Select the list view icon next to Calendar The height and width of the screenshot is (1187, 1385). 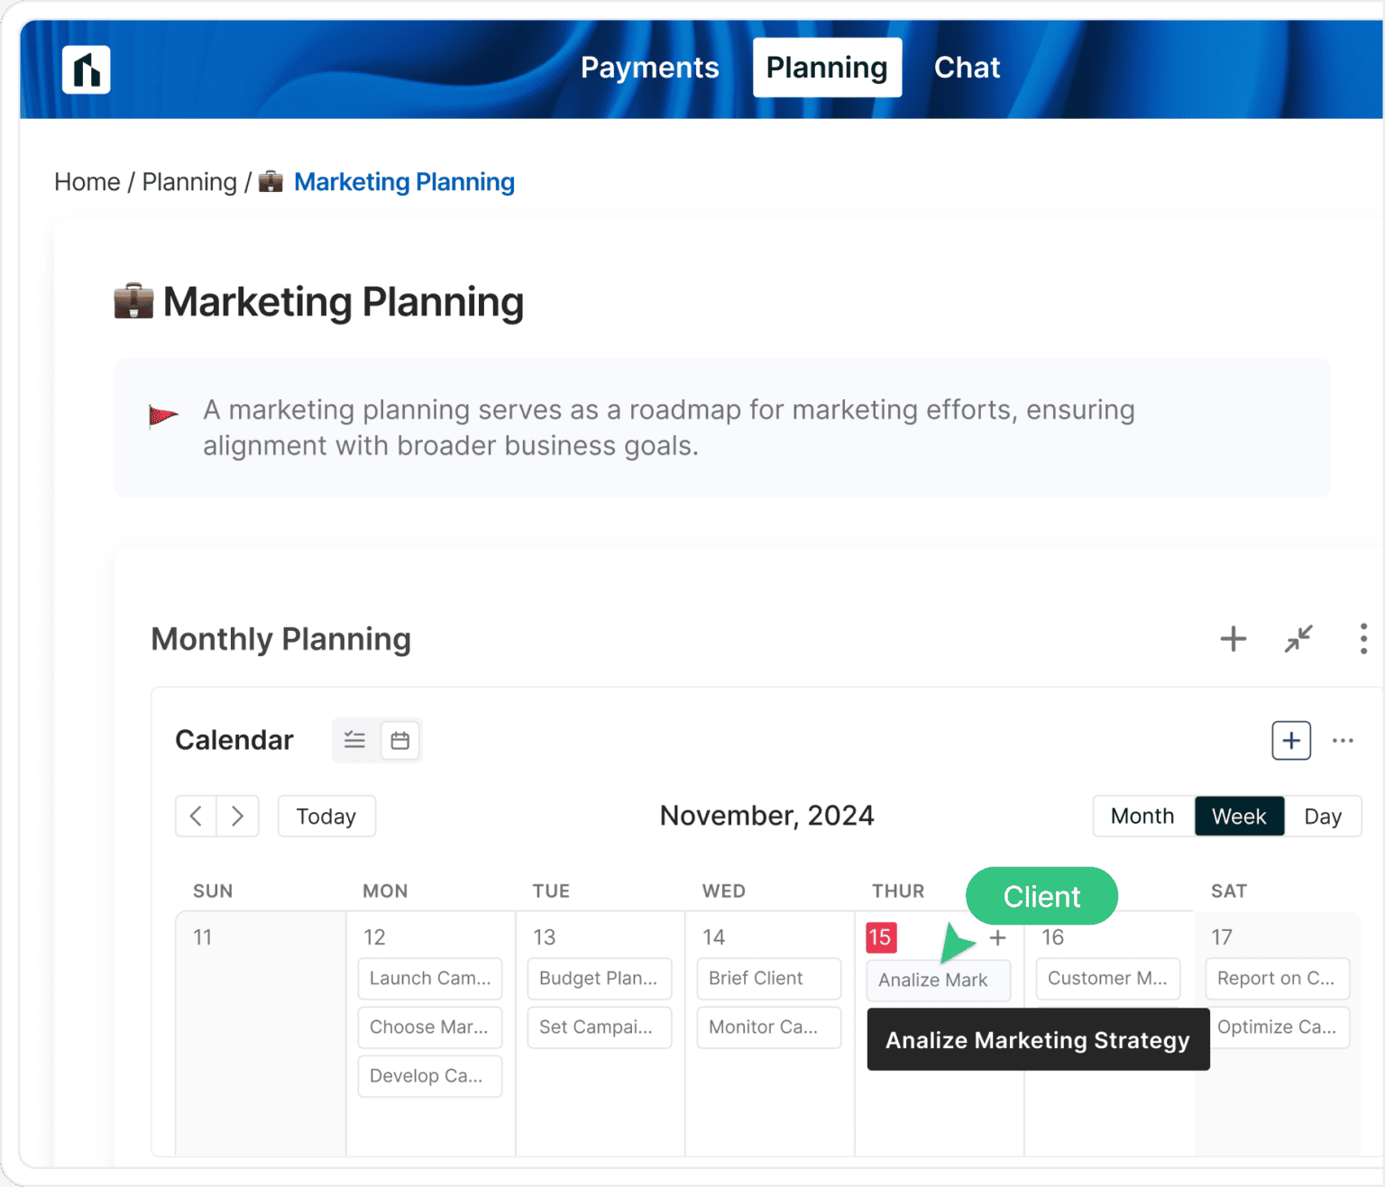(354, 740)
